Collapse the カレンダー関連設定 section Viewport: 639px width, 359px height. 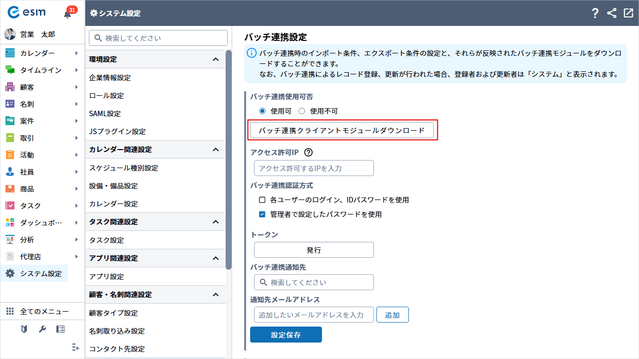216,150
